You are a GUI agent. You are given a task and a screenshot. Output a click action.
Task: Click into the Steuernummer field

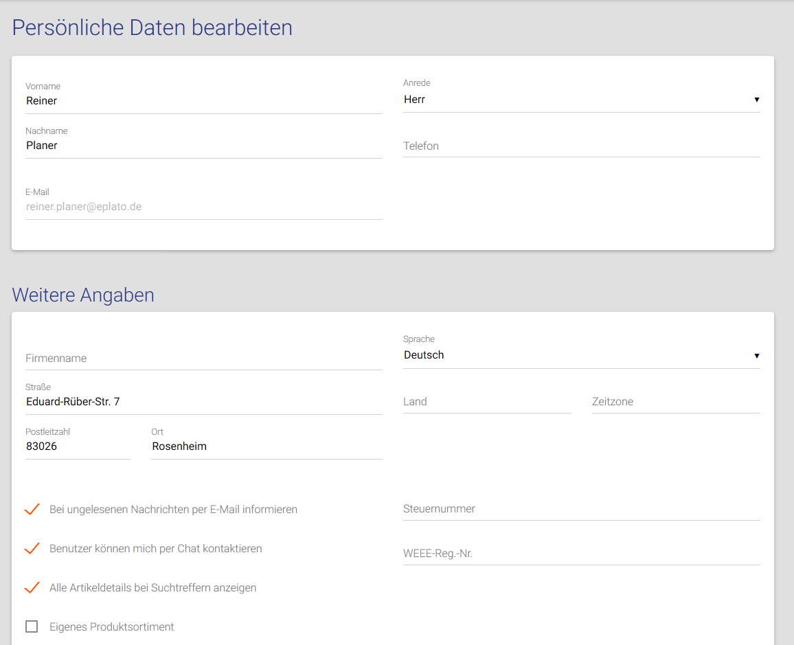point(580,509)
